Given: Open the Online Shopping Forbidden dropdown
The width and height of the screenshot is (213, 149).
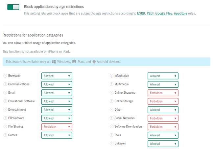Looking at the screenshot, I should point(163,93).
